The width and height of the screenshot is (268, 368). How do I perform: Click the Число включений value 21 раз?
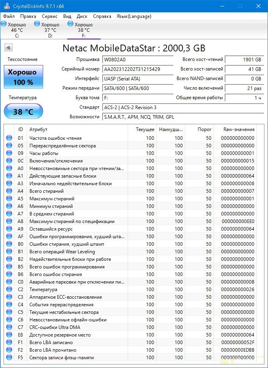click(244, 88)
